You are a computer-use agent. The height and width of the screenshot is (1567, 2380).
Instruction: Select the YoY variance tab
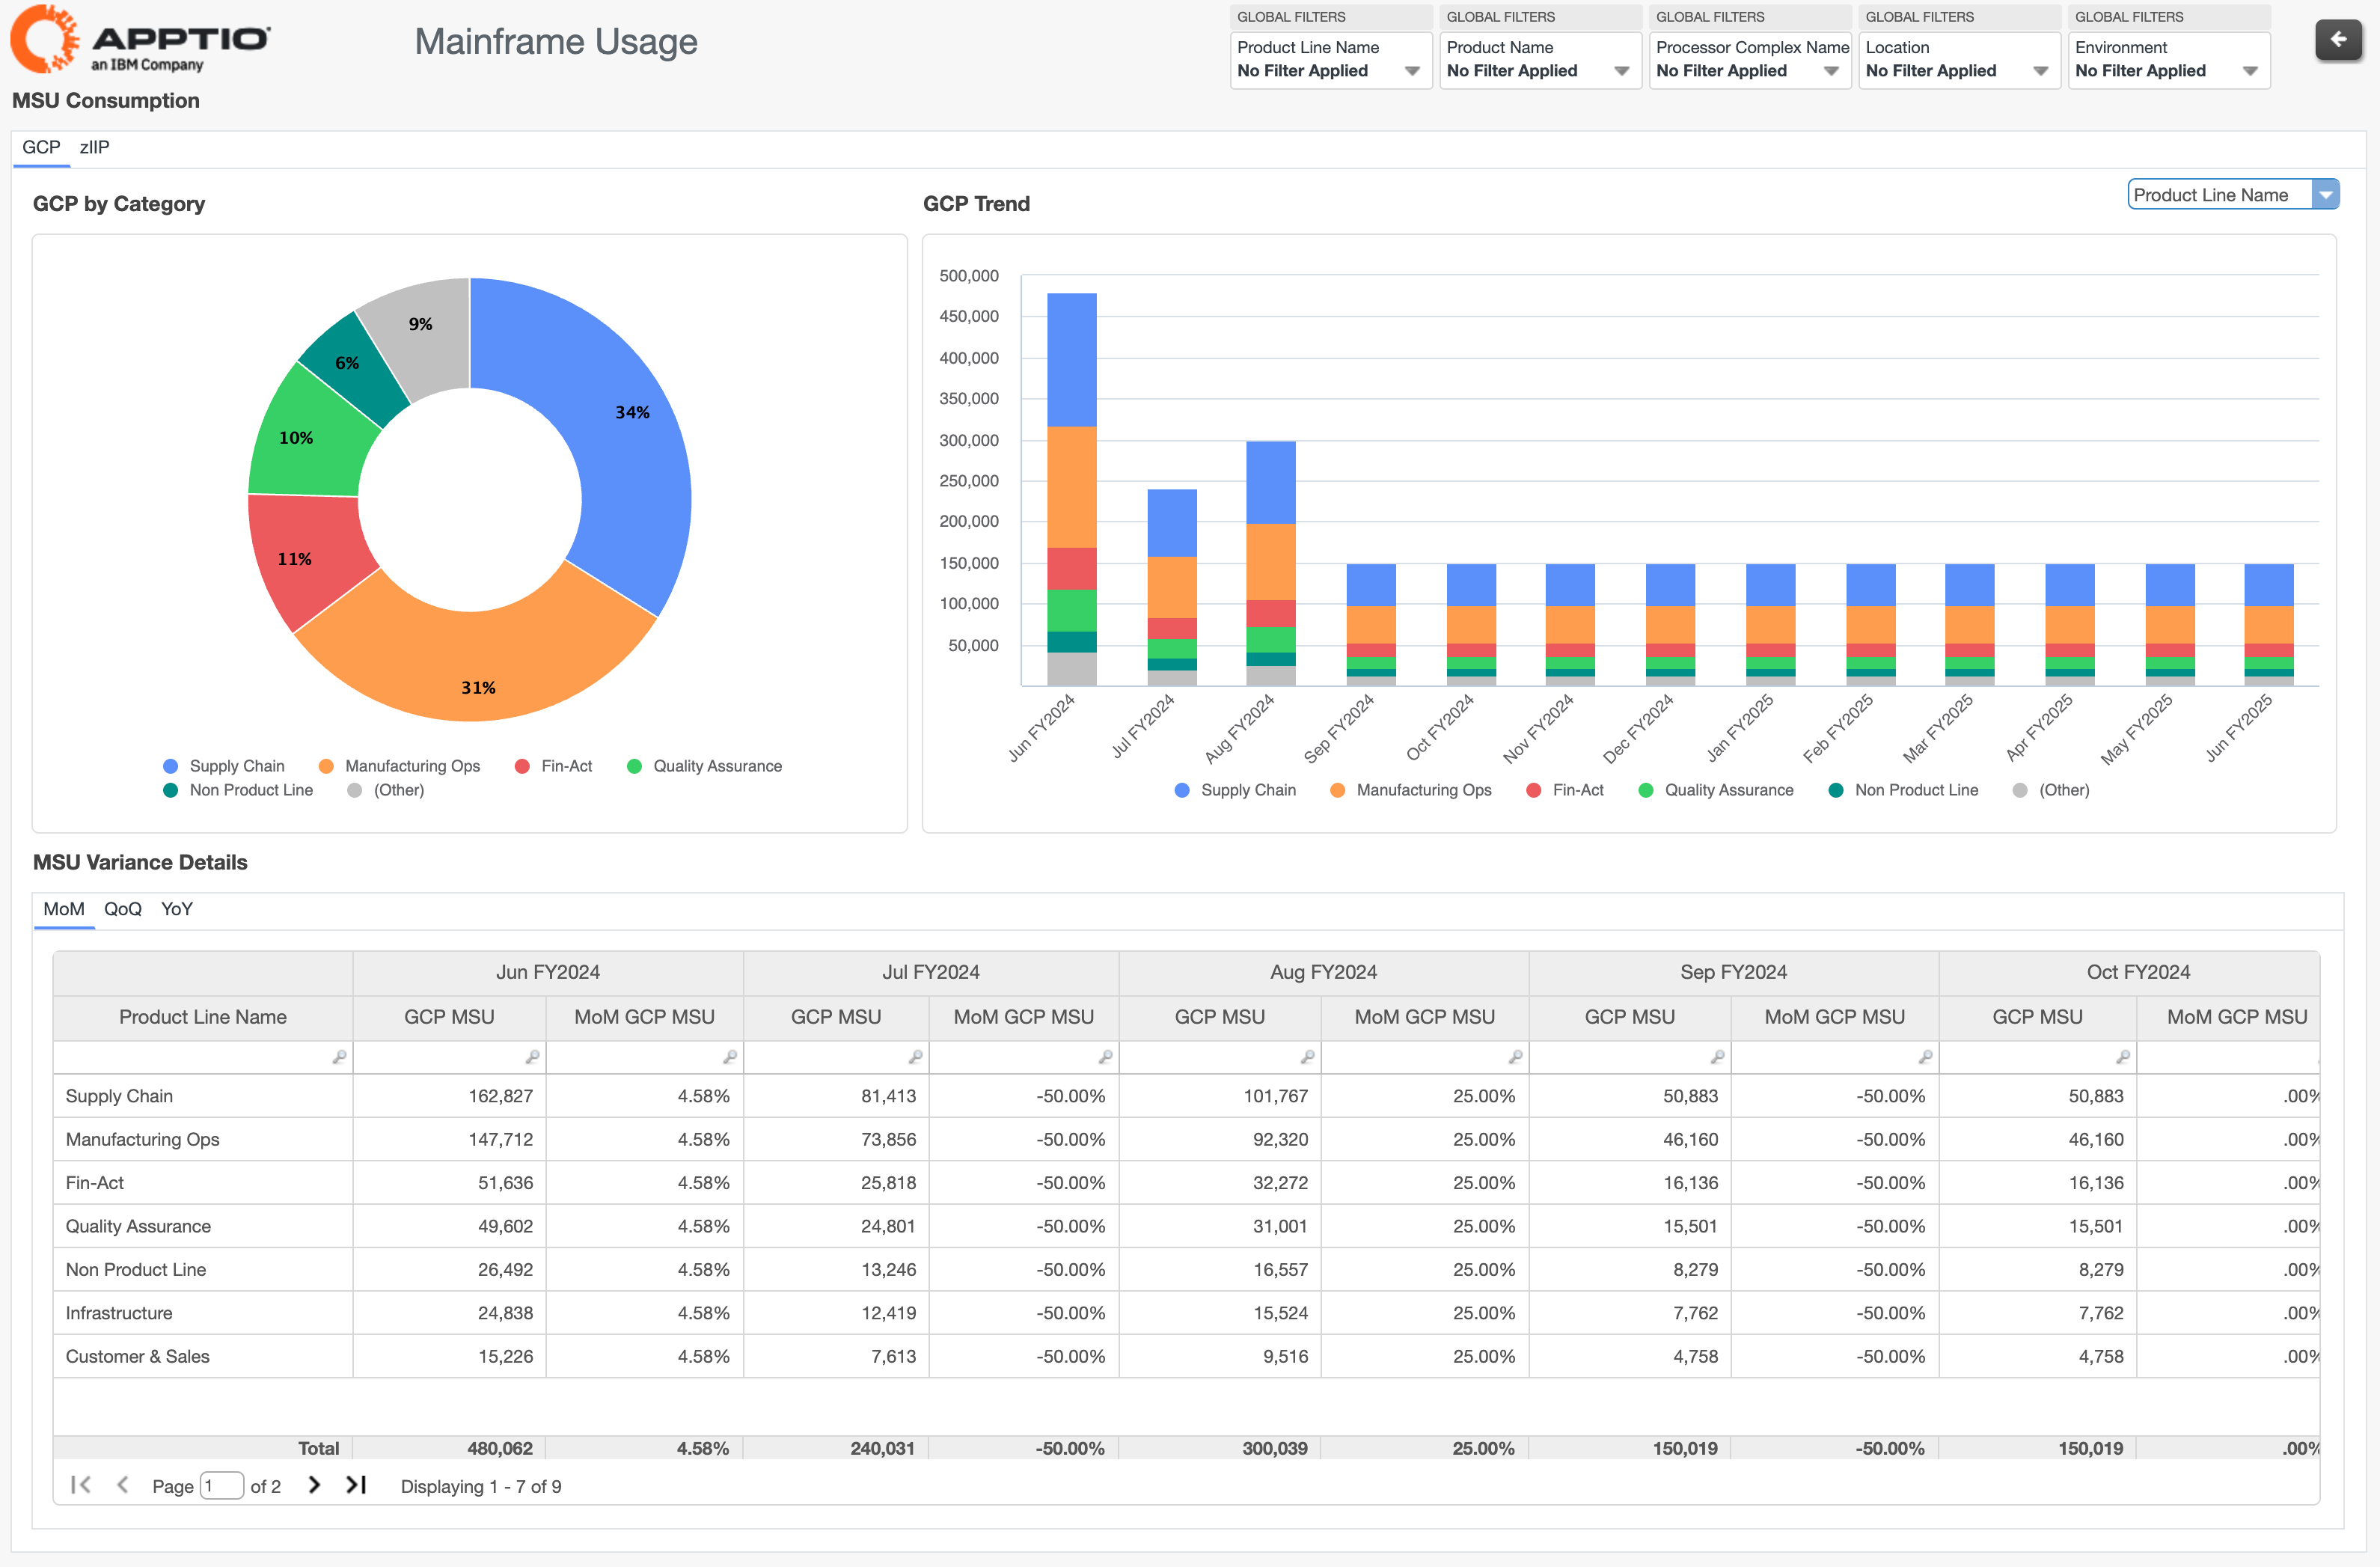point(176,909)
